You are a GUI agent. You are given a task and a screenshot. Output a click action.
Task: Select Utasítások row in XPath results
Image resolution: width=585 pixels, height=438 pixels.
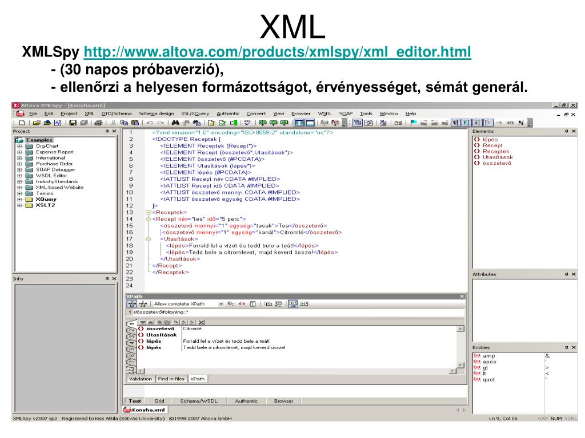tap(161, 335)
